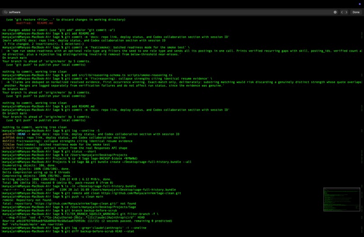Click the "git push -u clean main" command
Screen dimensions: 364x237
click(x=53, y=197)
